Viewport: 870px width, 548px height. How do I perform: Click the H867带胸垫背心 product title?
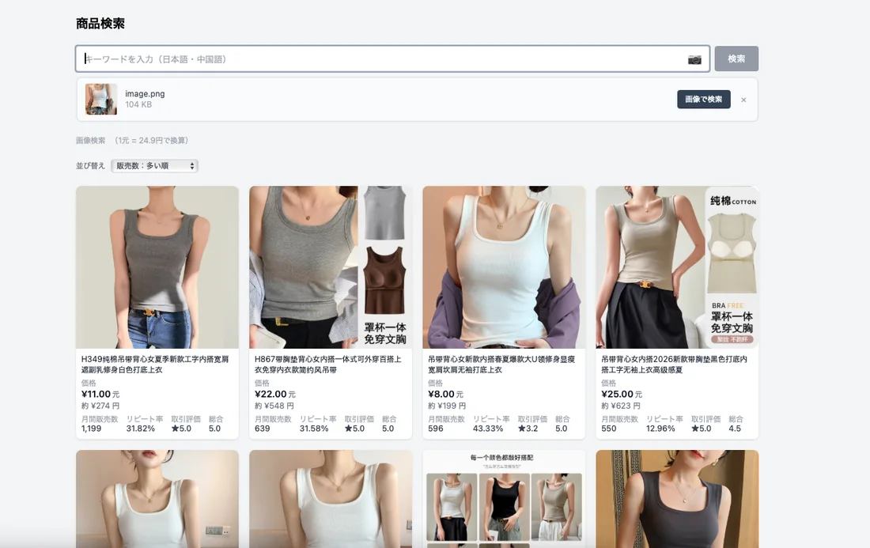pyautogui.click(x=328, y=365)
